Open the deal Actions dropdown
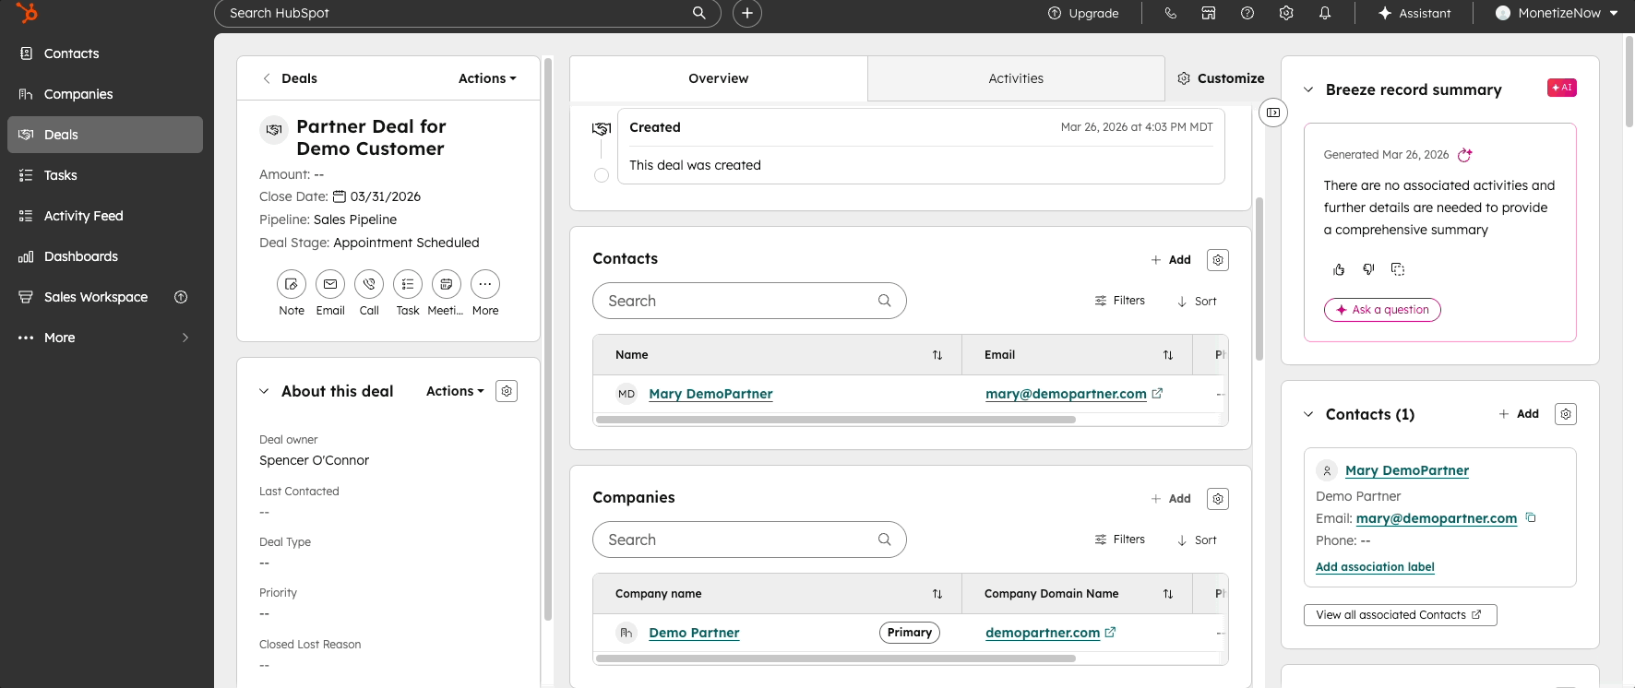This screenshot has height=688, width=1635. coord(487,78)
